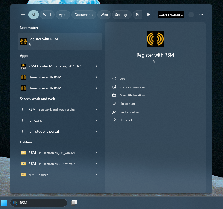Select rsm student portal suggestion
Screen dimensions: 223x209
(44, 131)
